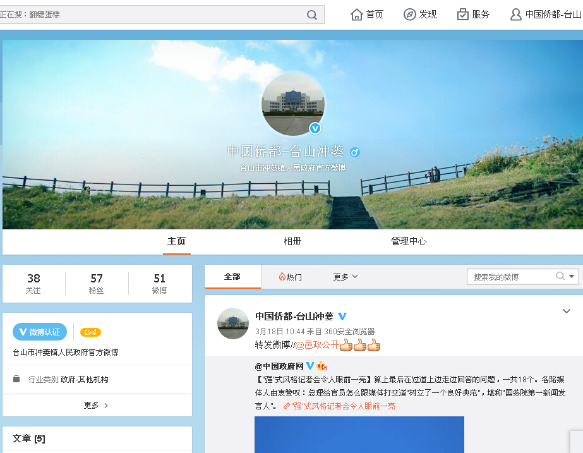
Task: Switch to the 管理中心 tab
Action: tap(409, 241)
